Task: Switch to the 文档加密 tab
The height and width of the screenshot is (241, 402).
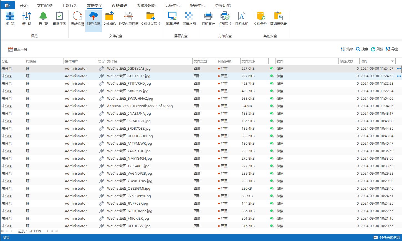Action: pyautogui.click(x=44, y=6)
